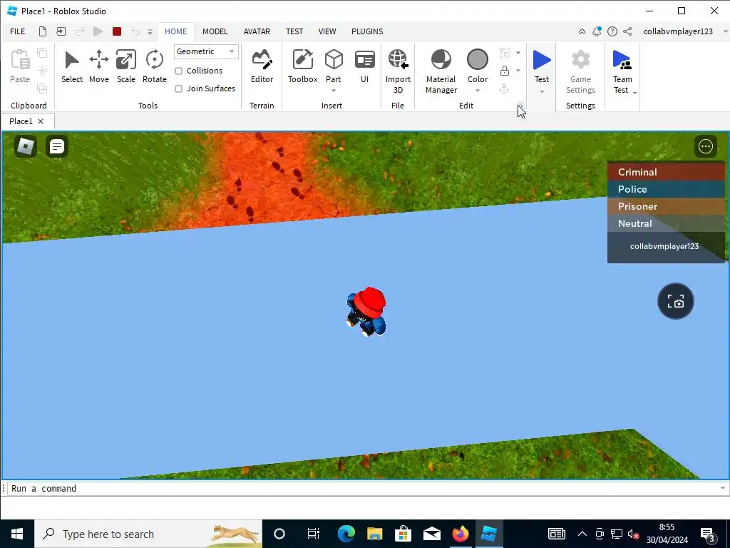Stop the running playtest with red square

[117, 31]
